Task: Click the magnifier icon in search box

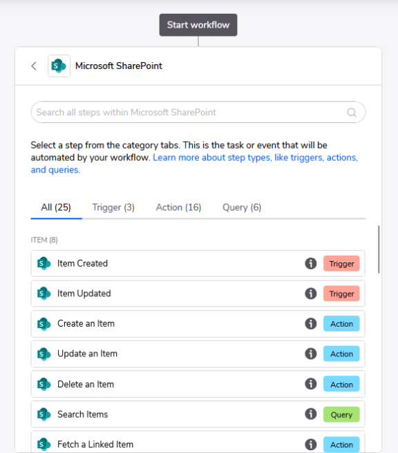Action: (352, 112)
